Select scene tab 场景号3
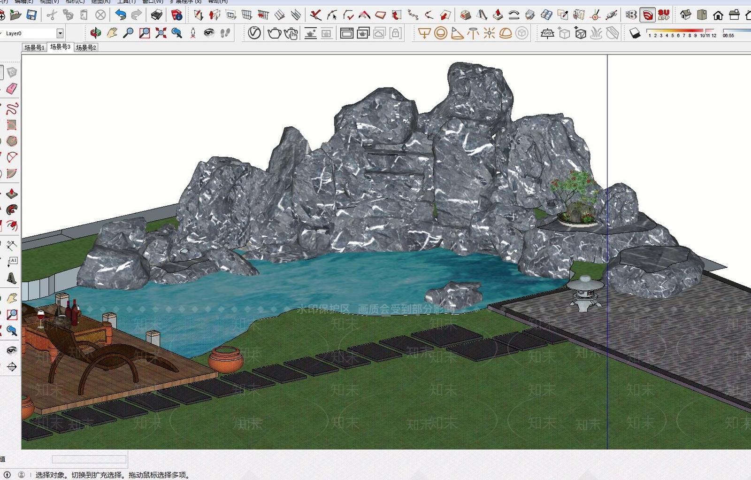 pos(60,47)
